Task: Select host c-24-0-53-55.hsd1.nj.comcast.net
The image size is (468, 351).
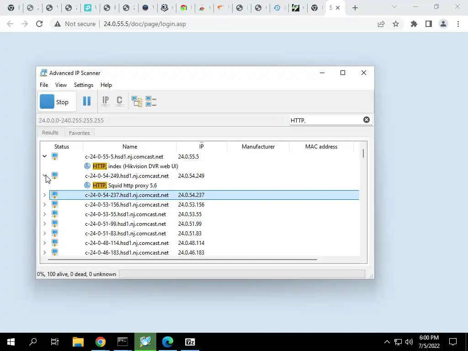Action: 125,214
